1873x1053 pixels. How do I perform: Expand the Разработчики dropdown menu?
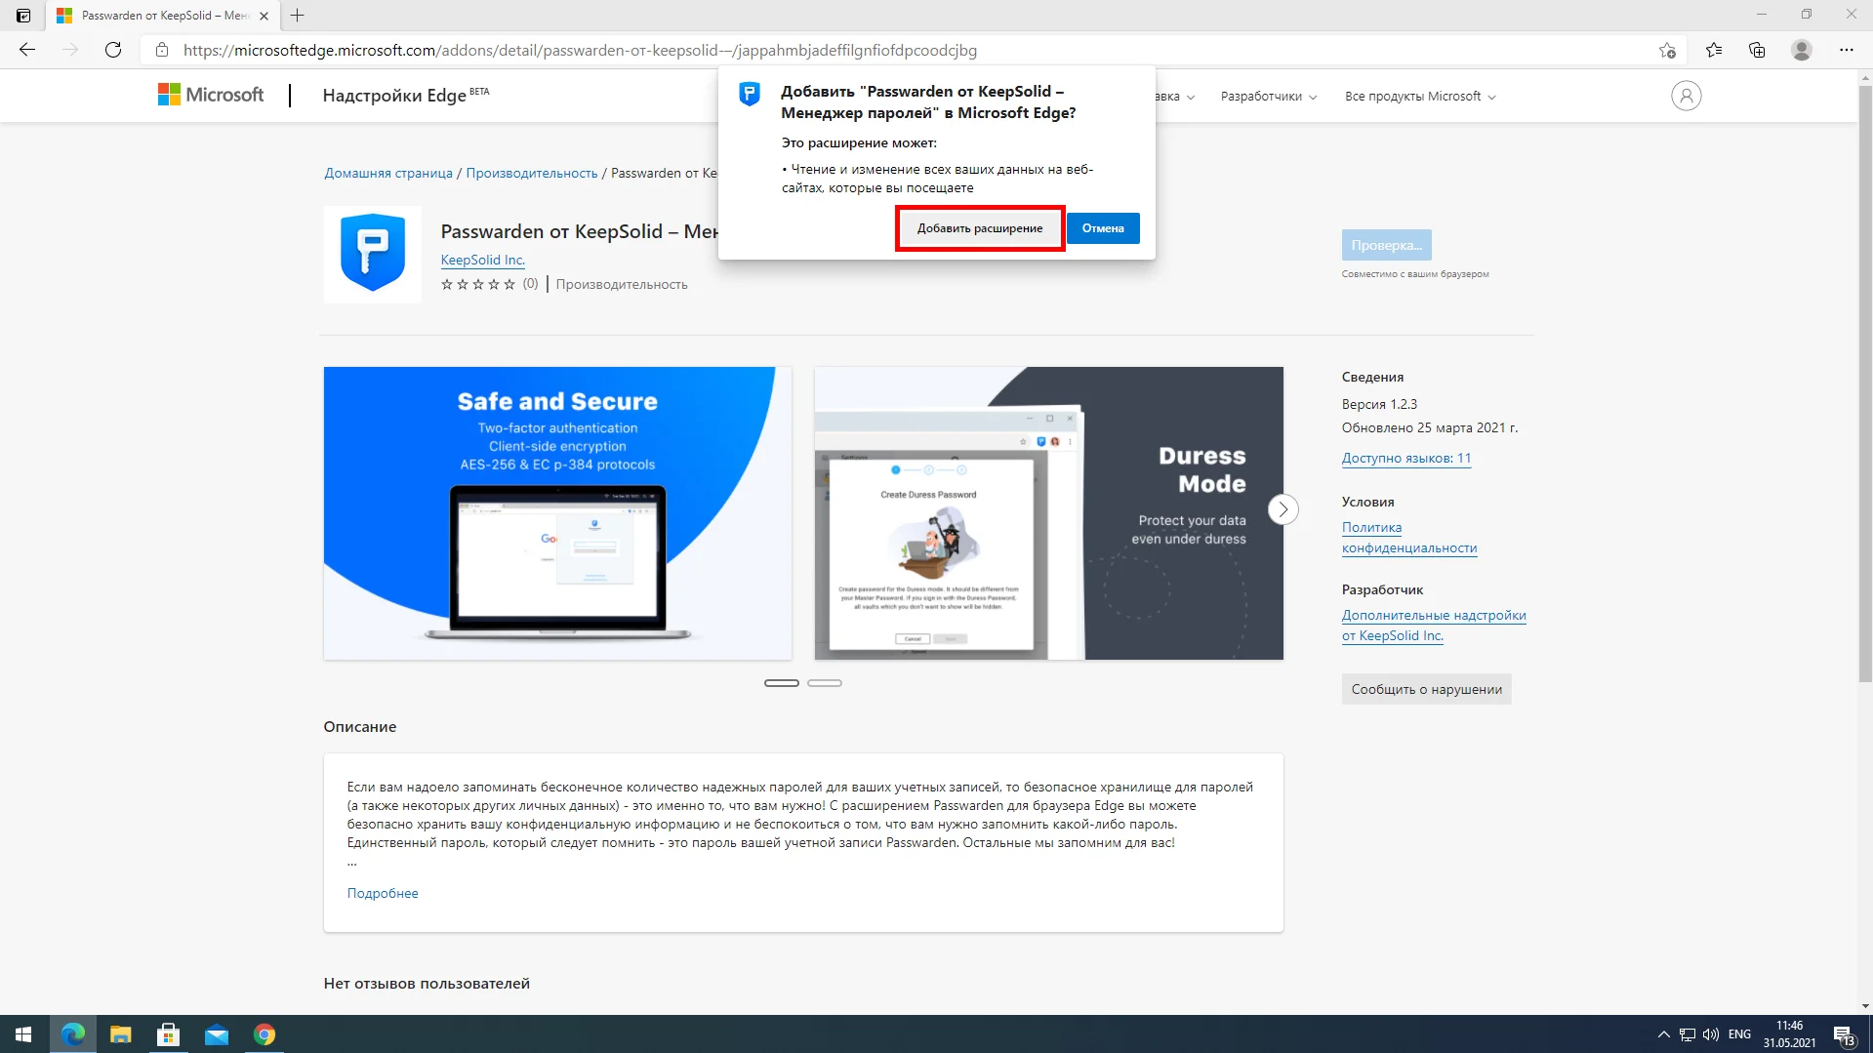coord(1269,96)
